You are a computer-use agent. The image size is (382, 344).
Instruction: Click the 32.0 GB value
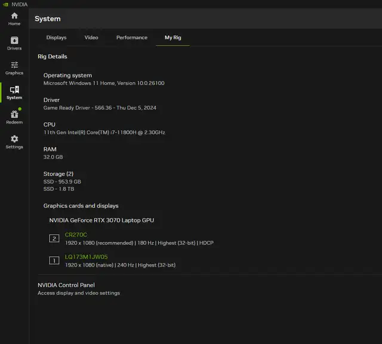coord(53,157)
